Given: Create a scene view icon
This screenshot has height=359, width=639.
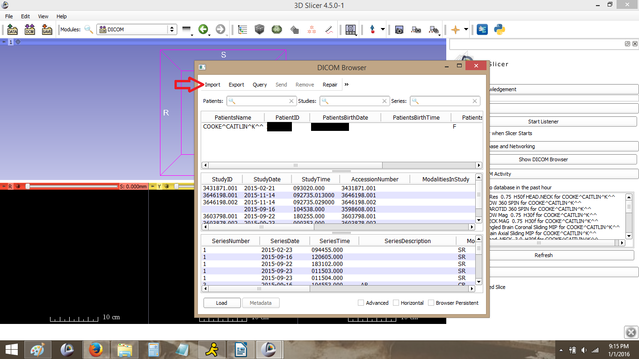Looking at the screenshot, I should coord(416,29).
